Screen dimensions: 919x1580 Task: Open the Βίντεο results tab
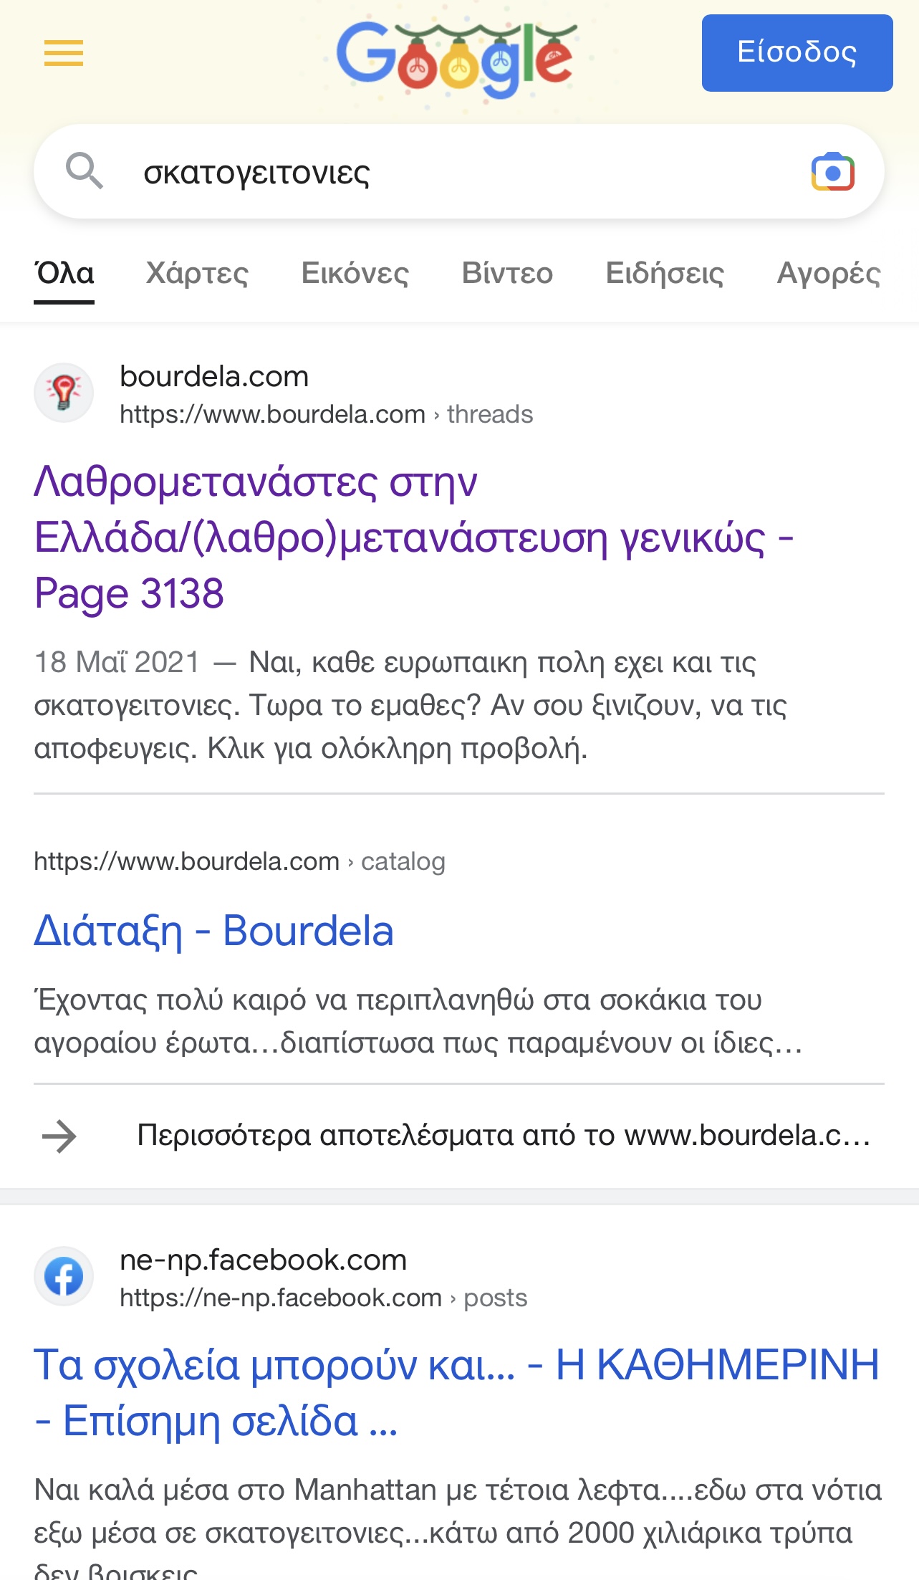click(507, 274)
